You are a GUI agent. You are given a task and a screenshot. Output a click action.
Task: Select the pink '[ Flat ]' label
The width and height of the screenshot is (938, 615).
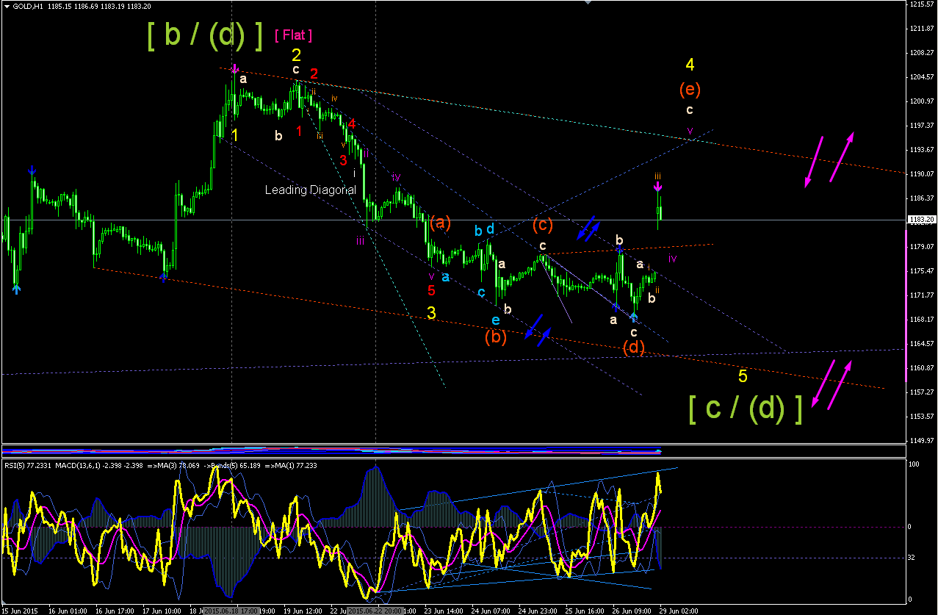click(294, 35)
